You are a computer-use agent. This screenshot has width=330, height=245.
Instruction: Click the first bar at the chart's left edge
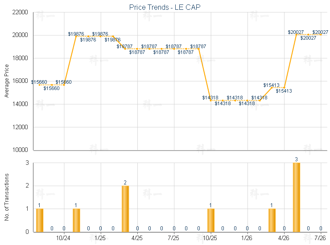[x=40, y=220]
